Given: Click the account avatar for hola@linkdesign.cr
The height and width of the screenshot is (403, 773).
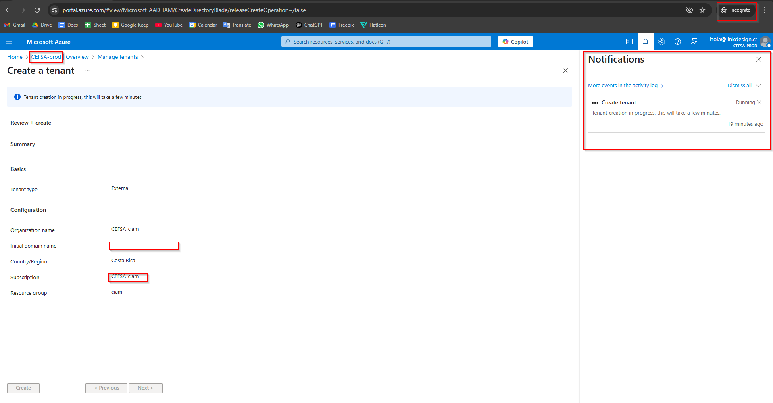Looking at the screenshot, I should click(765, 41).
